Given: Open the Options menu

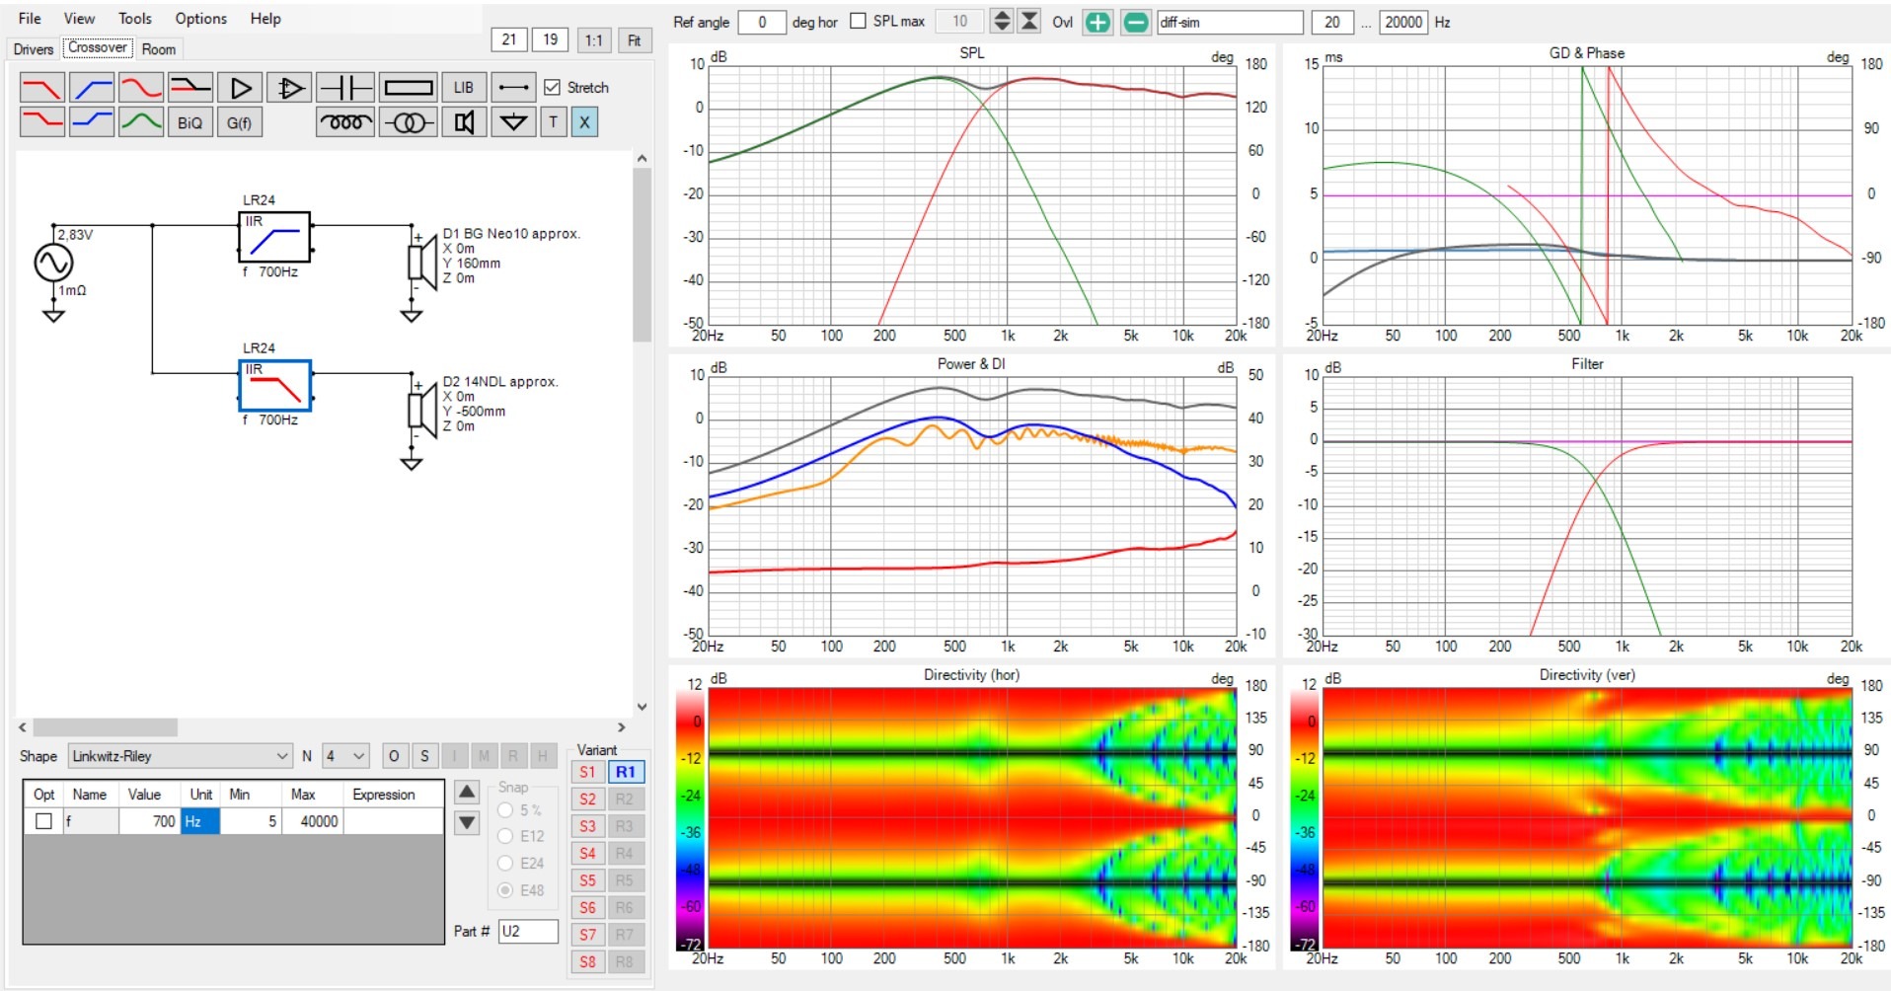Looking at the screenshot, I should coord(200,19).
